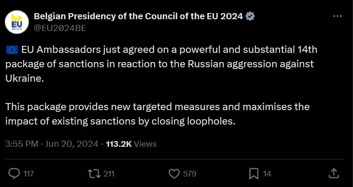This screenshot has height=187, width=353.
Task: Click the 3:55 PM timestamp
Action: [22, 144]
